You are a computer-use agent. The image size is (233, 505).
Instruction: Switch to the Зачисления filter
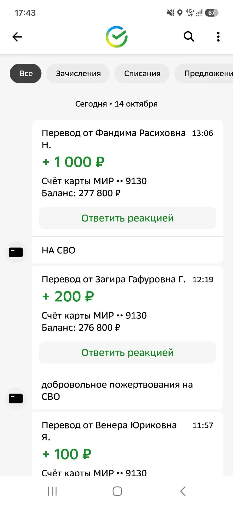[78, 73]
